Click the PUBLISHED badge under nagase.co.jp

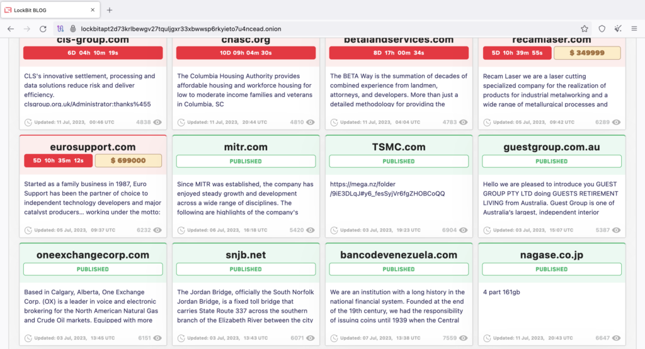(x=552, y=269)
